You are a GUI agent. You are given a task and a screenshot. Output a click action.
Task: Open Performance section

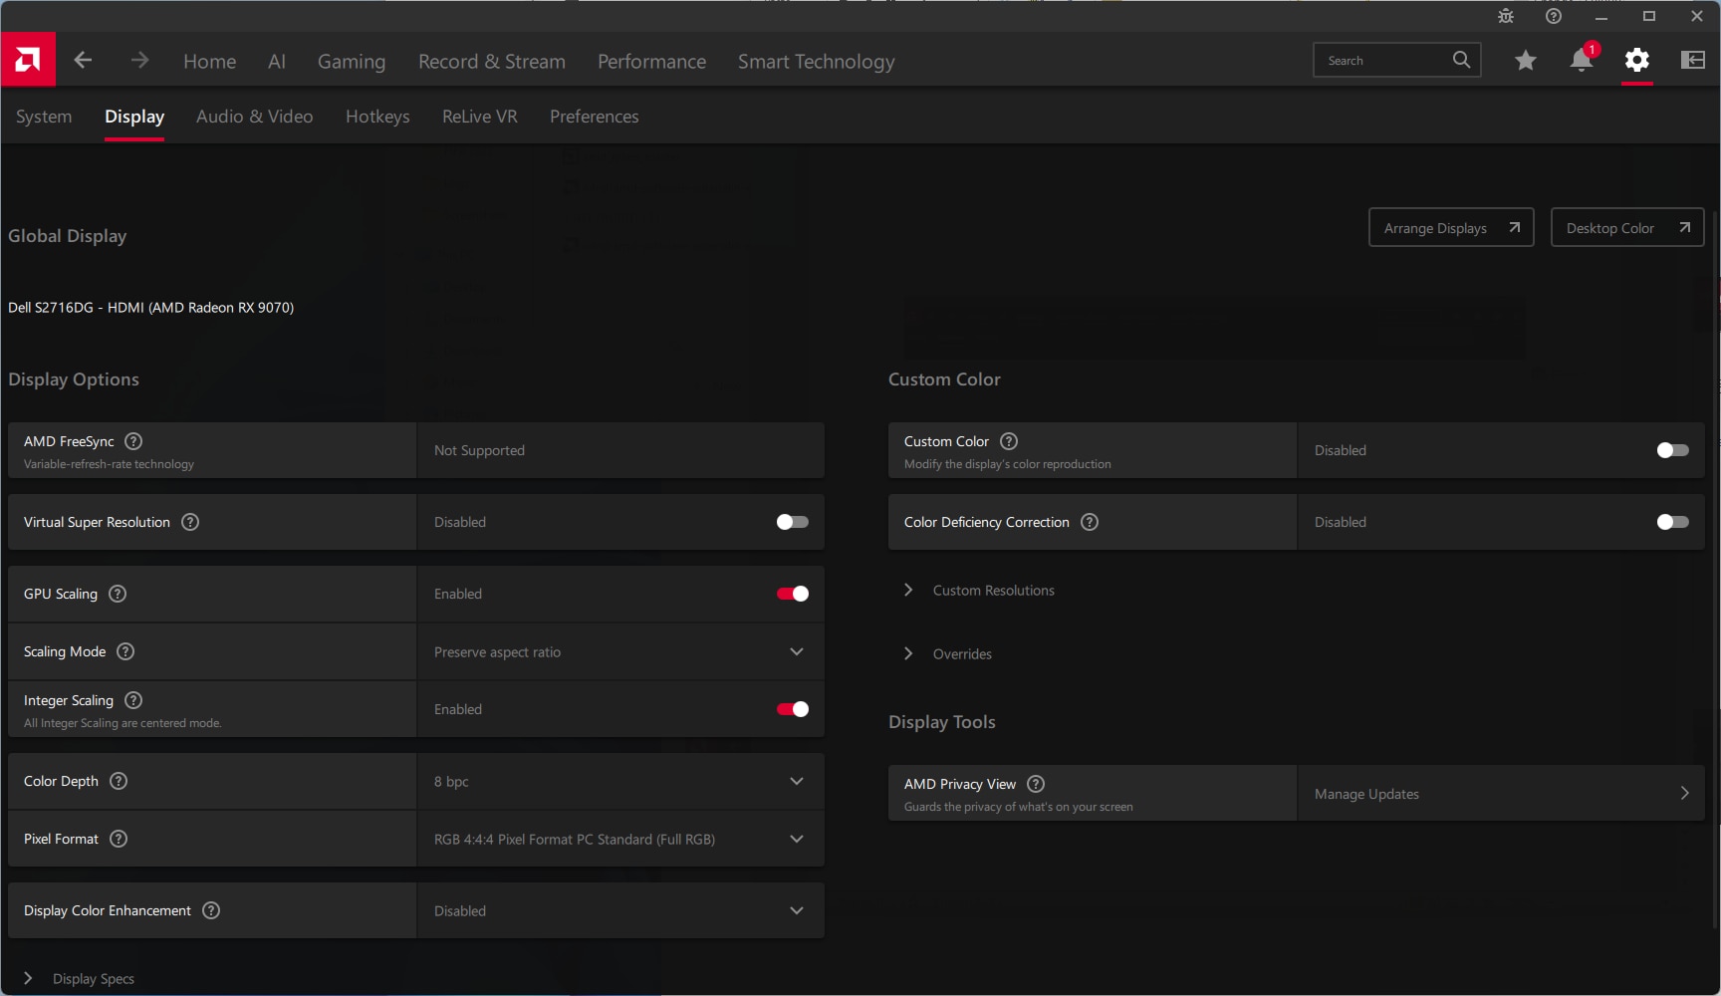(x=651, y=61)
